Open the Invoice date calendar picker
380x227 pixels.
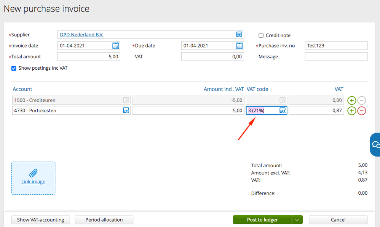pos(116,46)
